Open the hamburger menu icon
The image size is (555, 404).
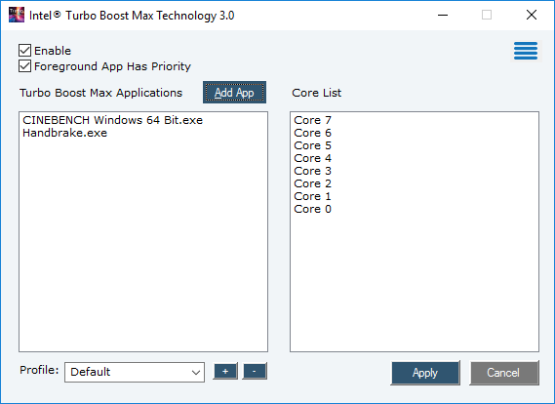(x=526, y=51)
